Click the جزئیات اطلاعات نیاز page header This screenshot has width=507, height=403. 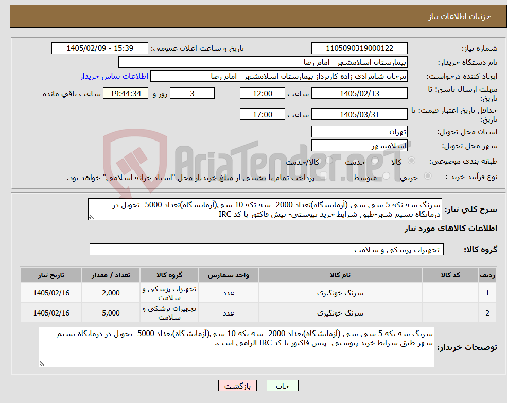click(x=460, y=16)
